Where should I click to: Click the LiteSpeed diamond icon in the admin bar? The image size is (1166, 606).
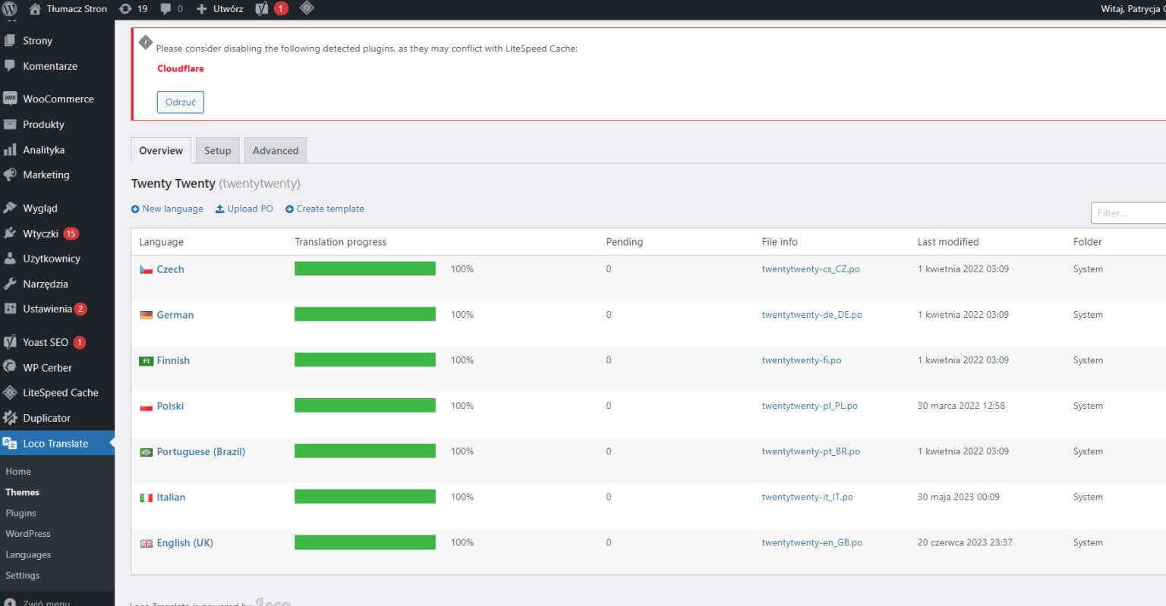(x=307, y=8)
